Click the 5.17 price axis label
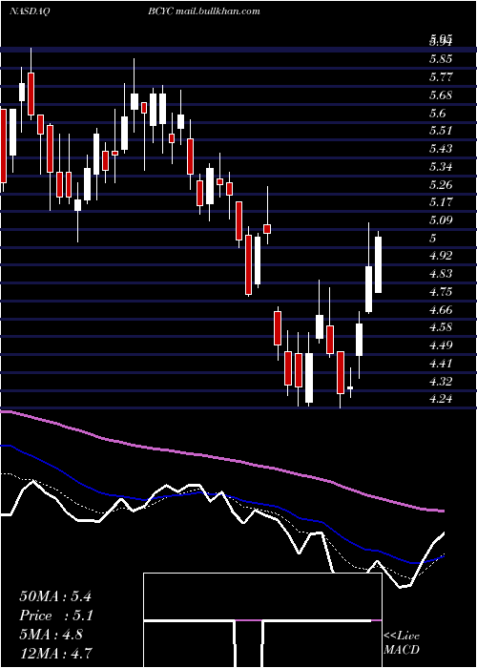Viewport: 477px width, 668px height. pyautogui.click(x=441, y=202)
